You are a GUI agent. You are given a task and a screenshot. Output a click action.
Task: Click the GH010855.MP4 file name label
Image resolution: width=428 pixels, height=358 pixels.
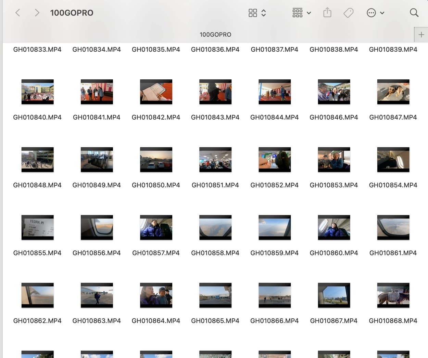[37, 253]
